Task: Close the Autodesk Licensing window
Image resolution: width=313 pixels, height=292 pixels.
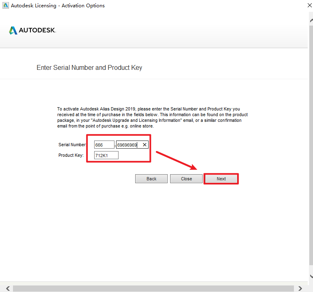Action: pos(310,5)
